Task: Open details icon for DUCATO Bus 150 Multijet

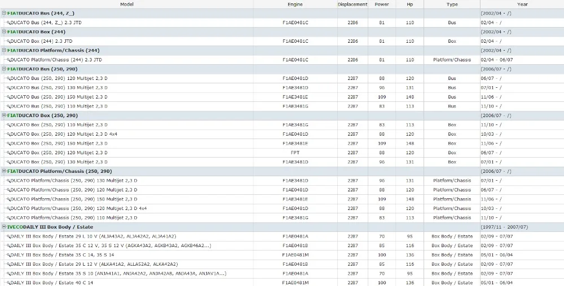Action: click(8, 97)
